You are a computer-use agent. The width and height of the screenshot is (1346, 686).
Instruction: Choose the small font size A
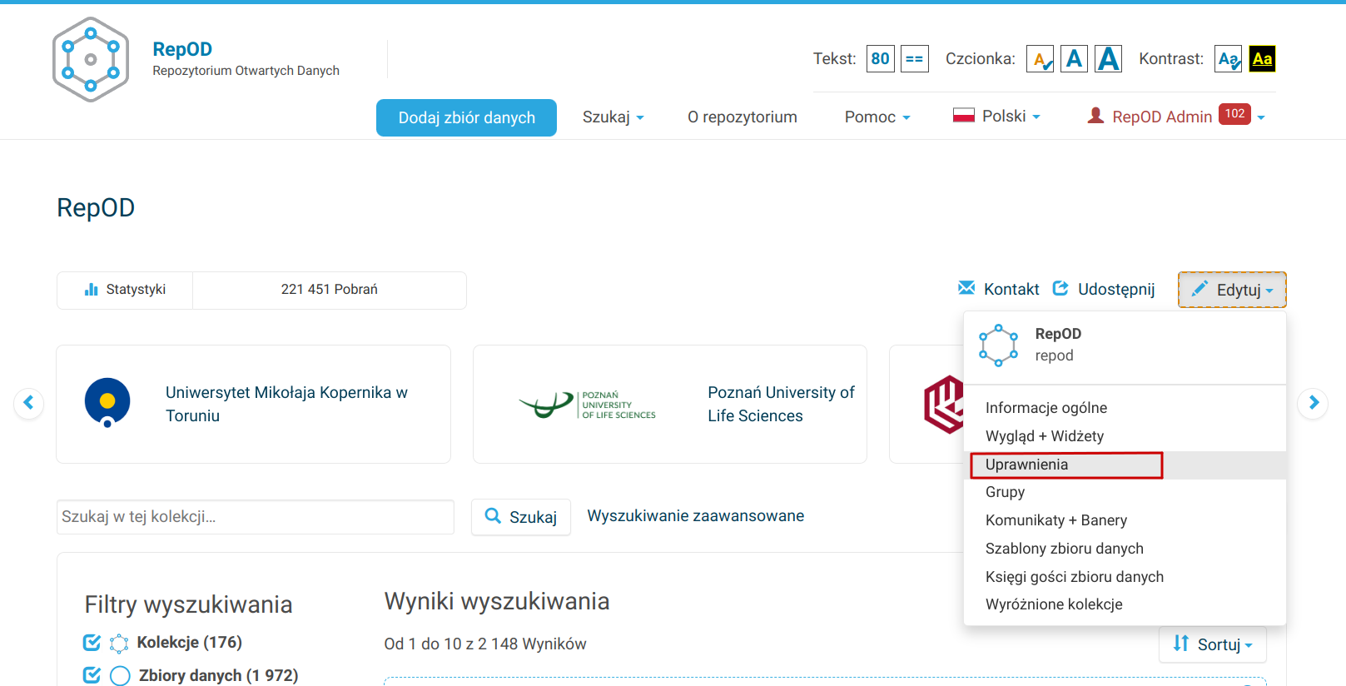(x=1040, y=59)
